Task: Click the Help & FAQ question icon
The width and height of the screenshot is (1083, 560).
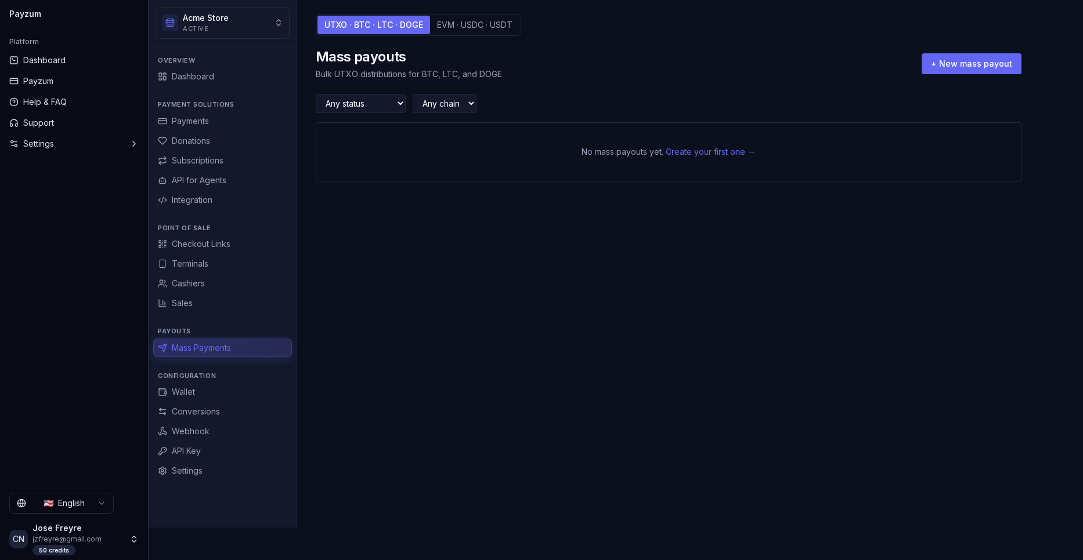Action: (x=14, y=102)
